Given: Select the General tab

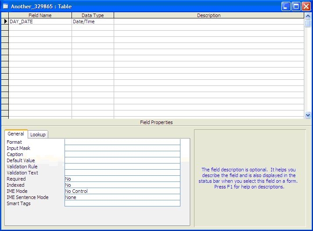Looking at the screenshot, I should tap(16, 134).
